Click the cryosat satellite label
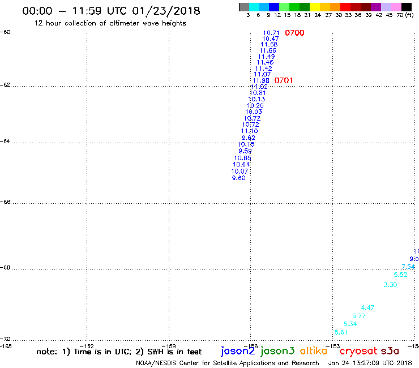Screen dimensions: 419x368 [x=358, y=351]
